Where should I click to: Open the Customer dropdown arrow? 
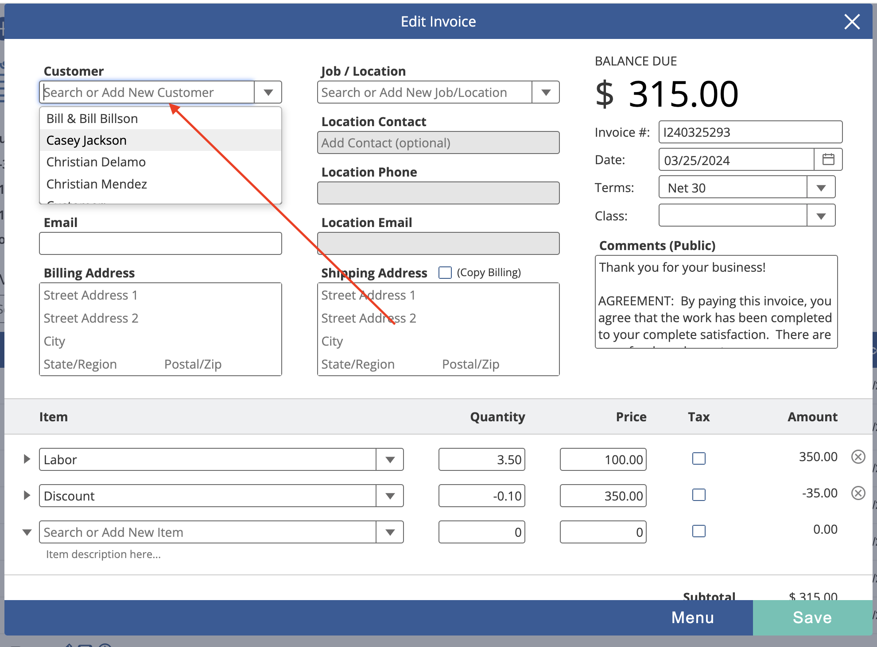click(268, 92)
